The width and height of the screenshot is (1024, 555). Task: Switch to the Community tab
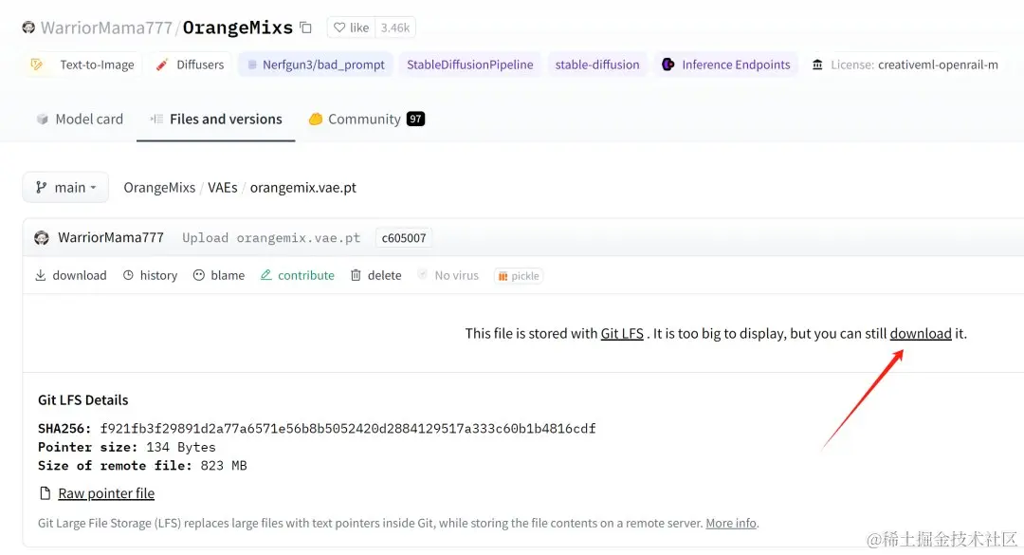(366, 119)
